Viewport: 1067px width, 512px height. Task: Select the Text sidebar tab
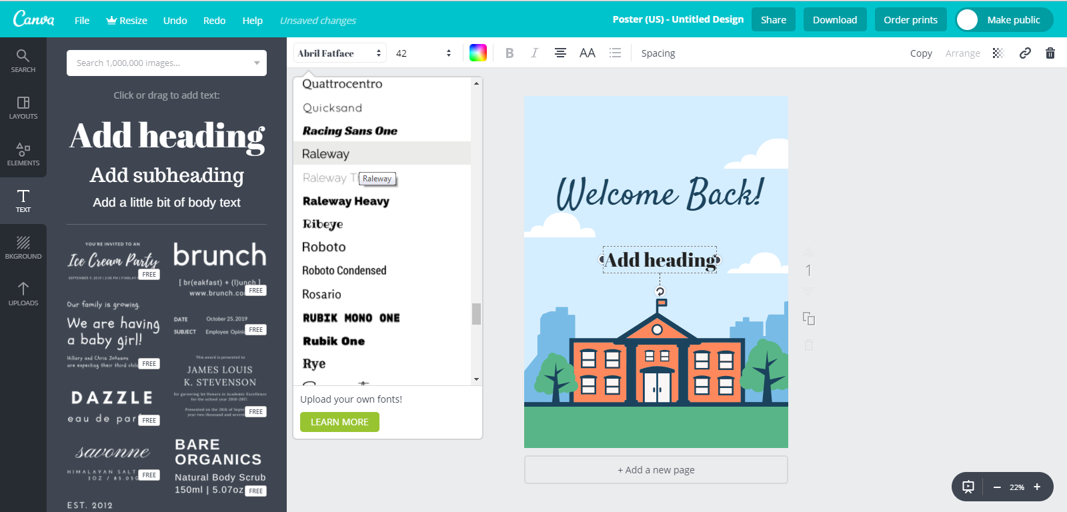click(x=23, y=201)
